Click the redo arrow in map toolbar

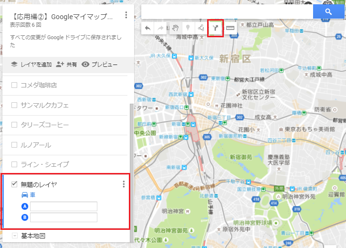point(160,28)
